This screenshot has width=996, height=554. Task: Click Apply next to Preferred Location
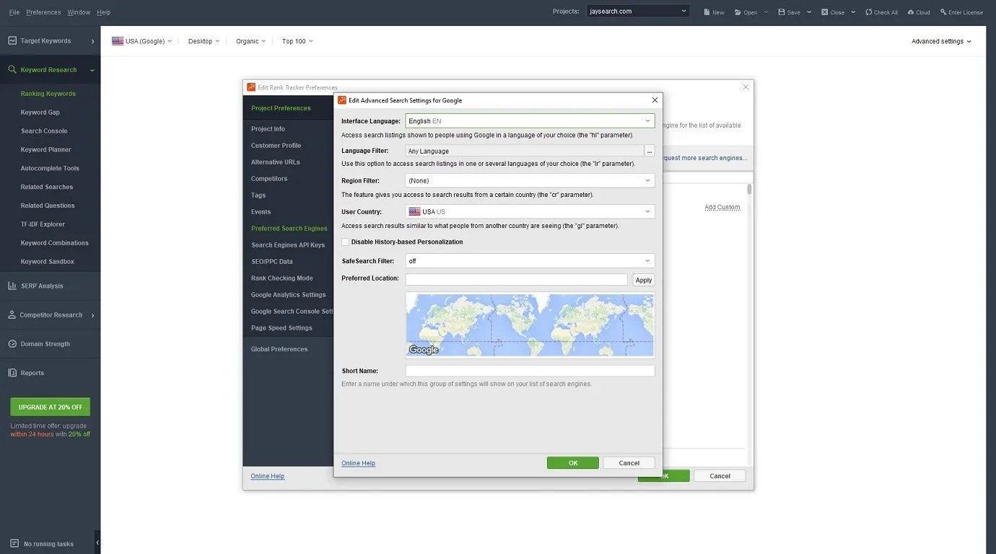[x=644, y=280]
